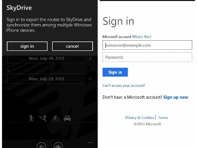Screen dimensions: 197x148
Task: Focus the someone@example.com email field
Action: pos(147,45)
